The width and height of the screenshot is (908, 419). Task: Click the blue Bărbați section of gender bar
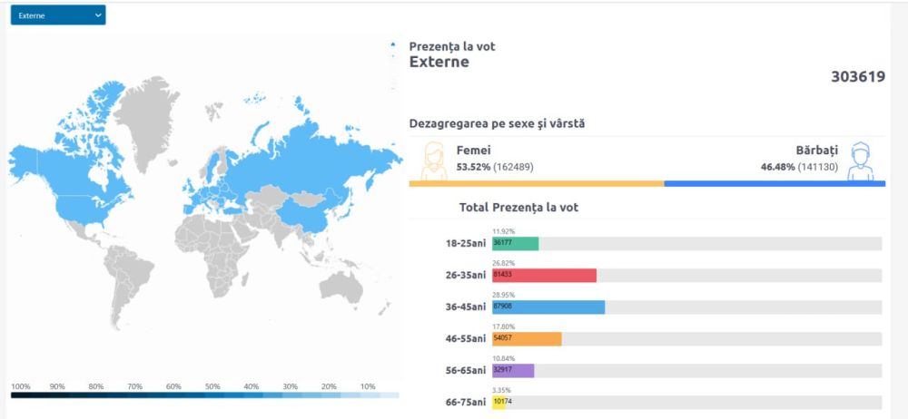[775, 183]
